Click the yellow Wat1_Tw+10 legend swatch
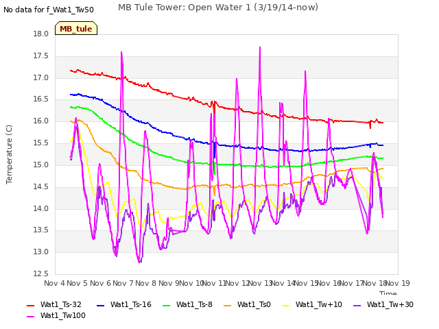This screenshot has height=329, width=439. click(285, 306)
